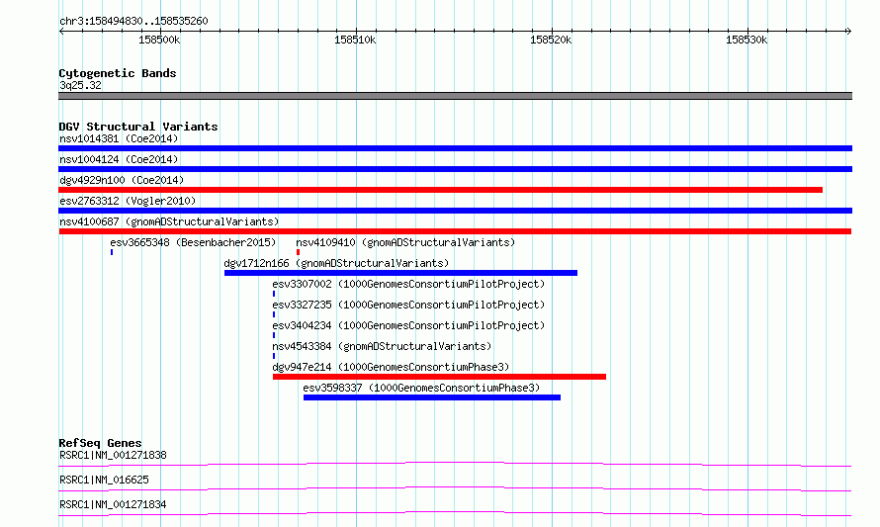The width and height of the screenshot is (880, 527).
Task: Click the nsv4109410 (gnomADStructuralVariants) label
Action: (405, 242)
